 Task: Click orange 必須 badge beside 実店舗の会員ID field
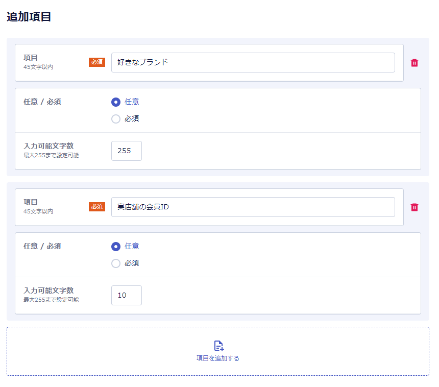97,207
